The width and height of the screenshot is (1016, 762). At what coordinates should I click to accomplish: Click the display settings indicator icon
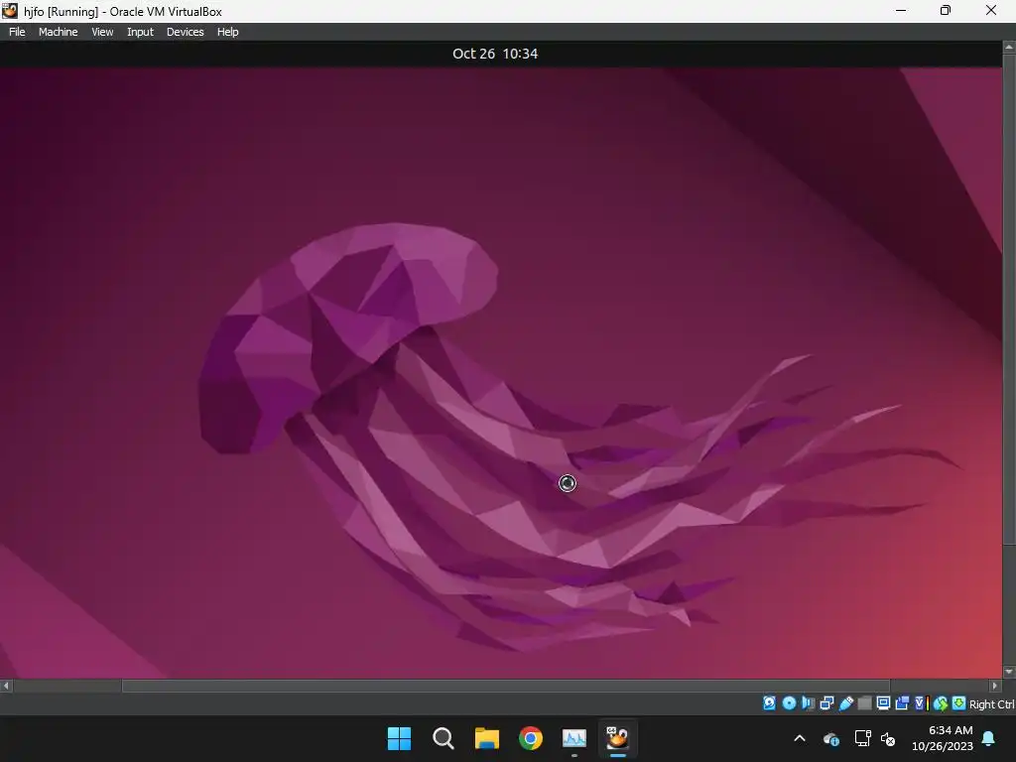click(x=883, y=703)
